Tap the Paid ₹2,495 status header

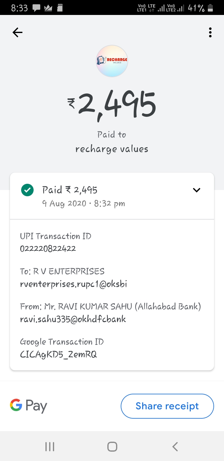click(x=70, y=190)
